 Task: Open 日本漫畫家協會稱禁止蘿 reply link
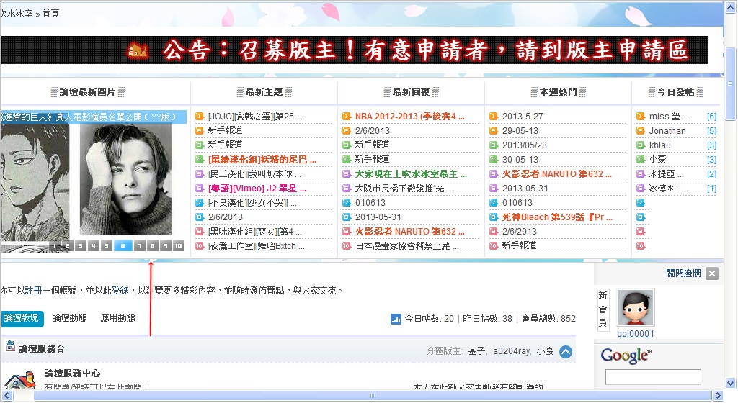click(406, 246)
